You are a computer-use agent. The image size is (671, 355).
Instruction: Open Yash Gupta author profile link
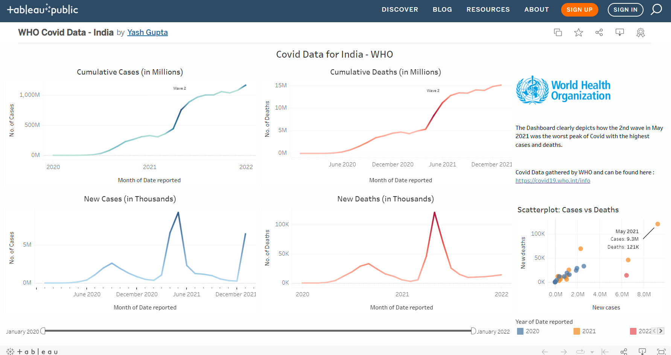[x=148, y=32]
